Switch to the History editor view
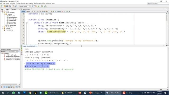This screenshot has width=169, height=95. pyautogui.click(x=28, y=12)
